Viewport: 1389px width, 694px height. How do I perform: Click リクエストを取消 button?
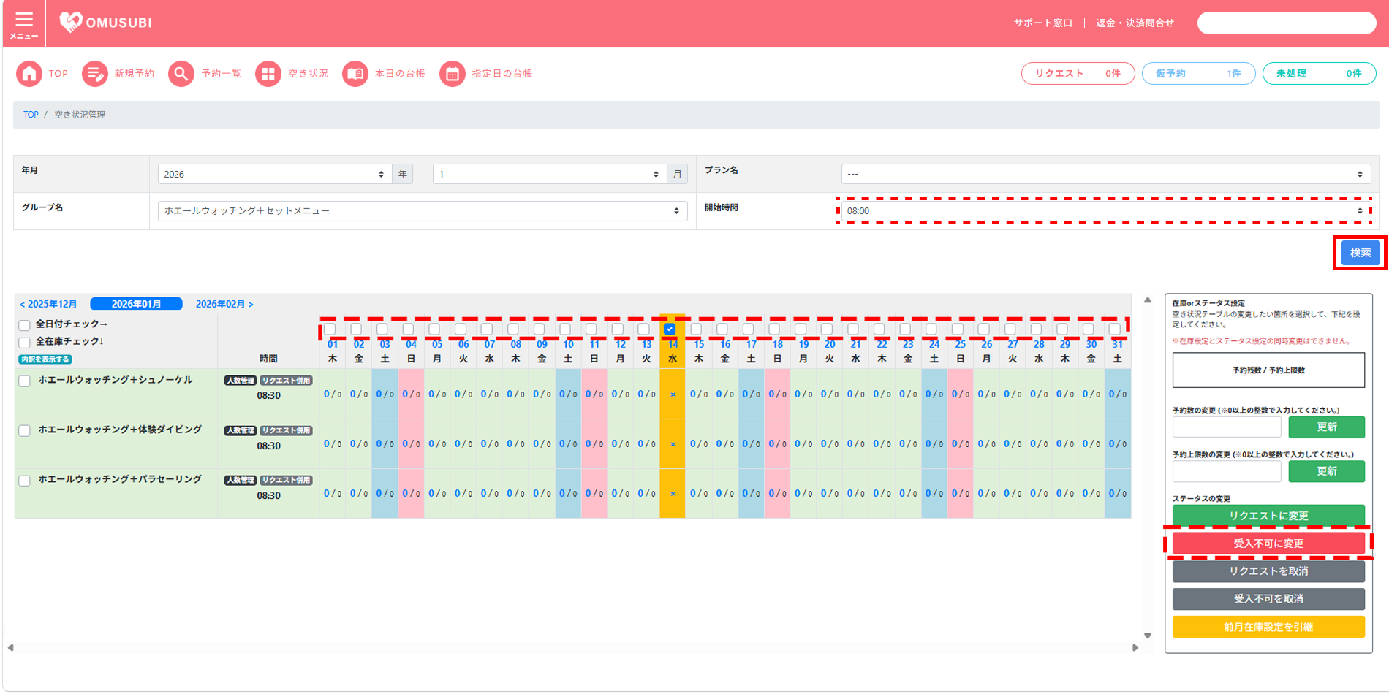[1268, 571]
